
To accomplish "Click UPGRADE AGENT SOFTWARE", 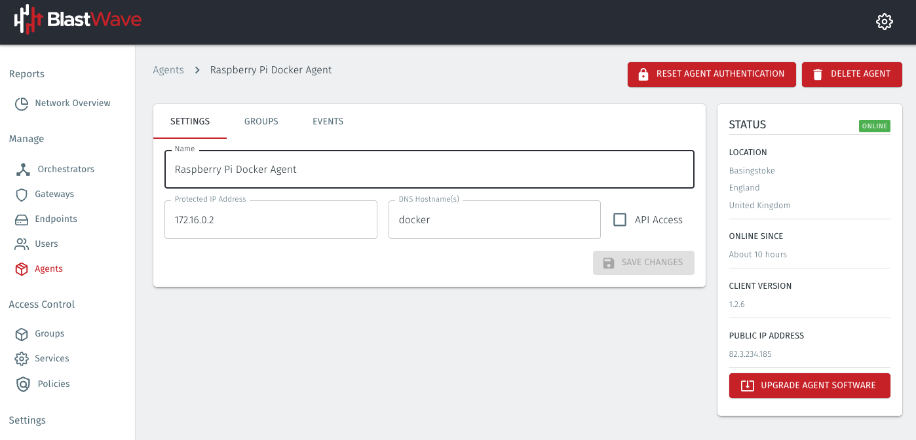I will (x=809, y=386).
